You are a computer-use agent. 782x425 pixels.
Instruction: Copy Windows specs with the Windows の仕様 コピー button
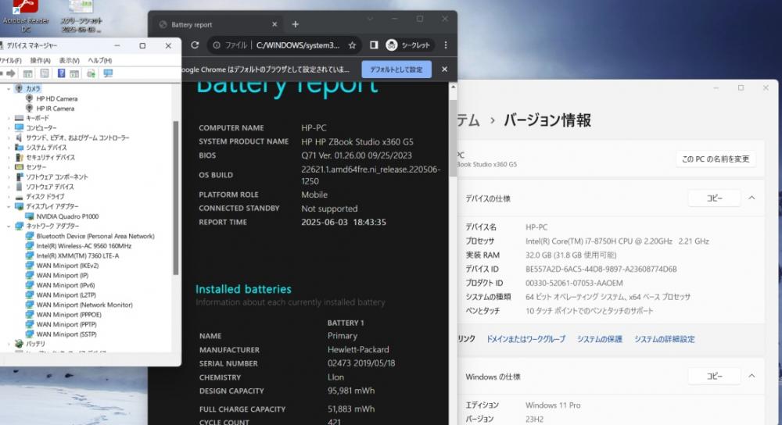pos(714,377)
